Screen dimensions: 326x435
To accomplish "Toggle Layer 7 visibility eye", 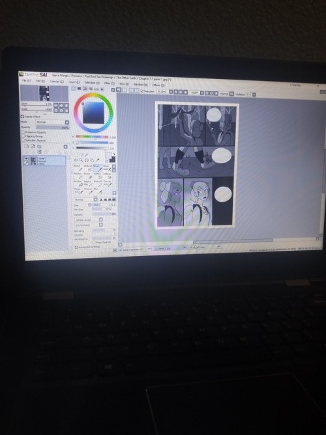I will pyautogui.click(x=26, y=159).
